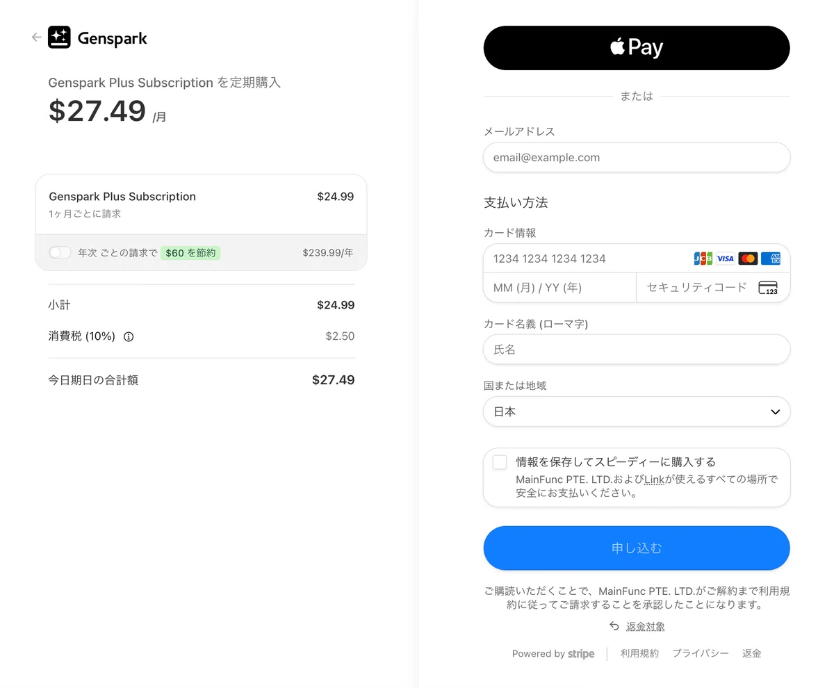The image size is (834, 688).
Task: Click the refund arrow icon beside 返金対象
Action: 614,626
